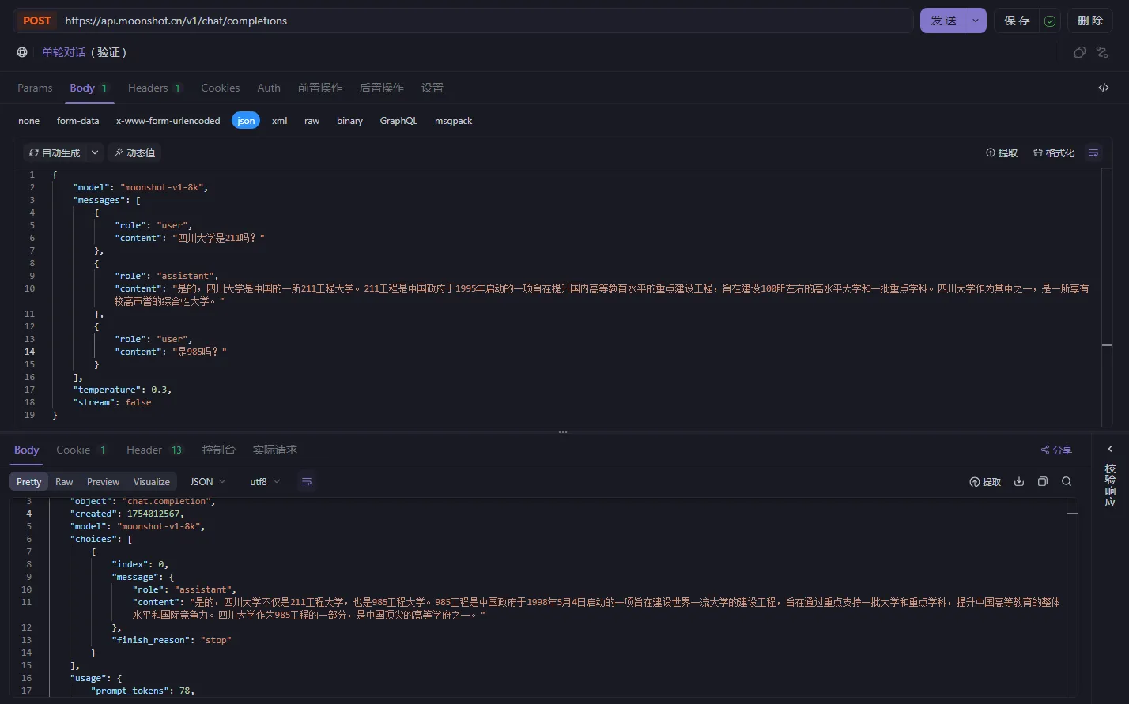The height and width of the screenshot is (704, 1129).
Task: Copy the response body
Action: [x=1043, y=481]
